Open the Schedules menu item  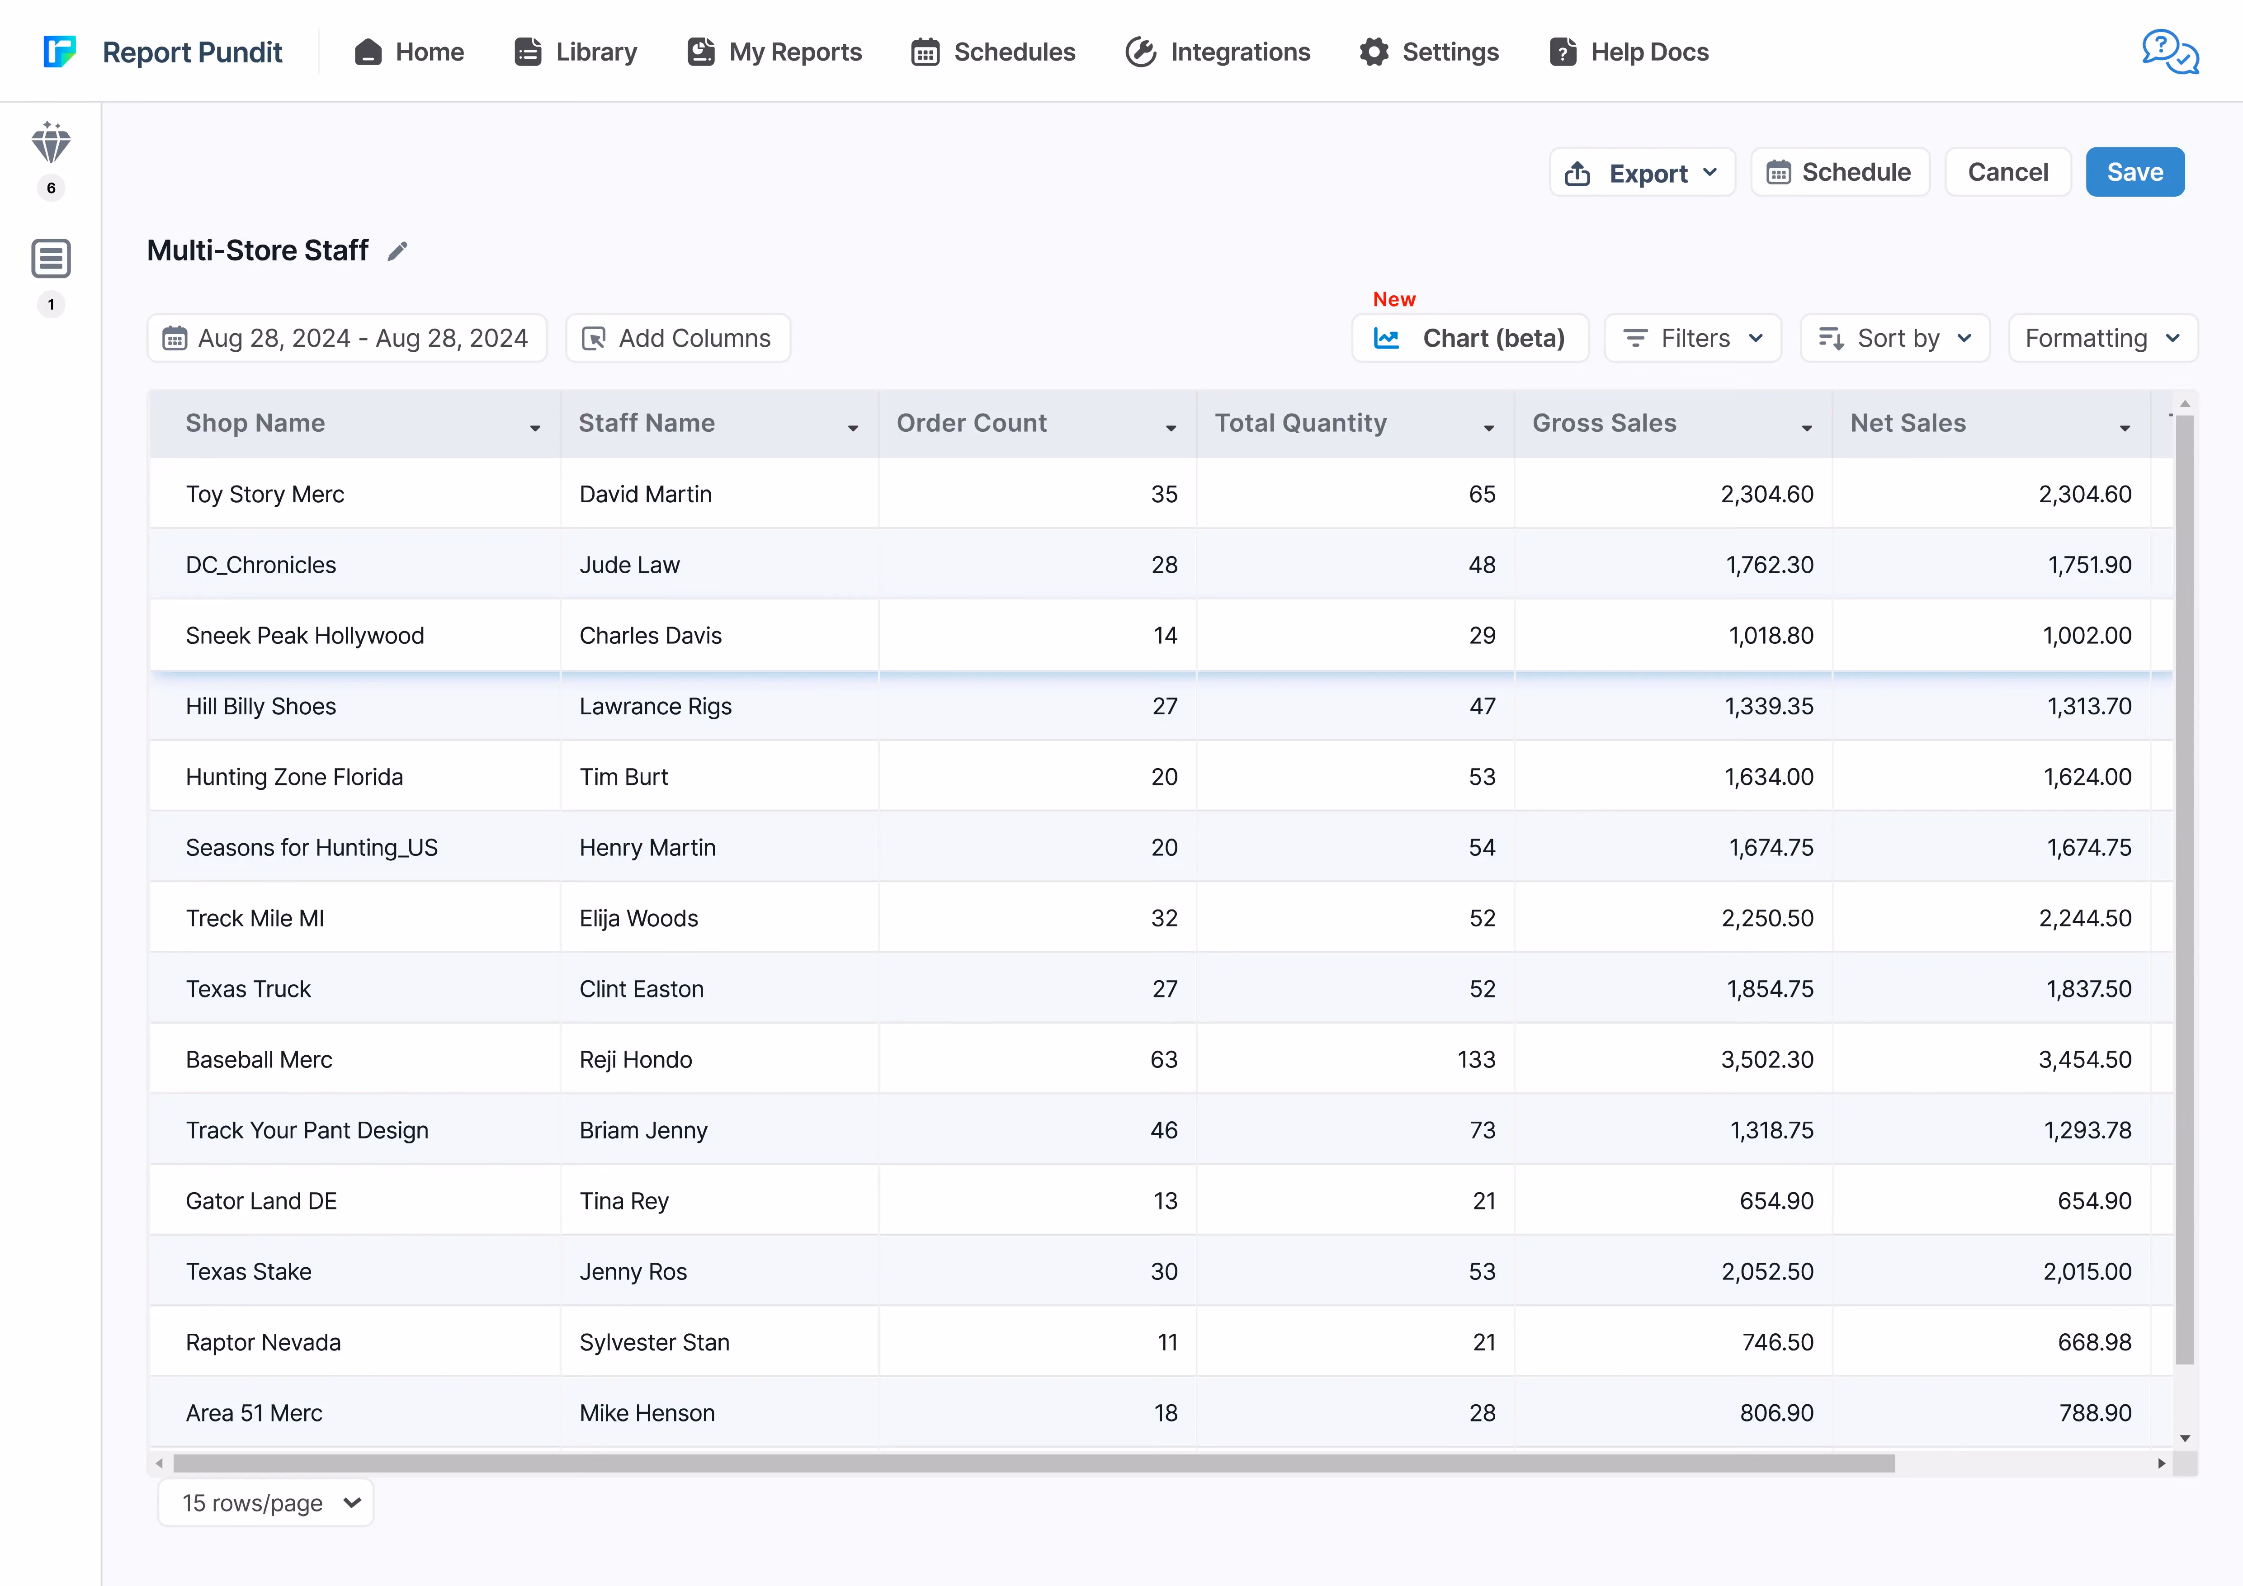pos(993,52)
